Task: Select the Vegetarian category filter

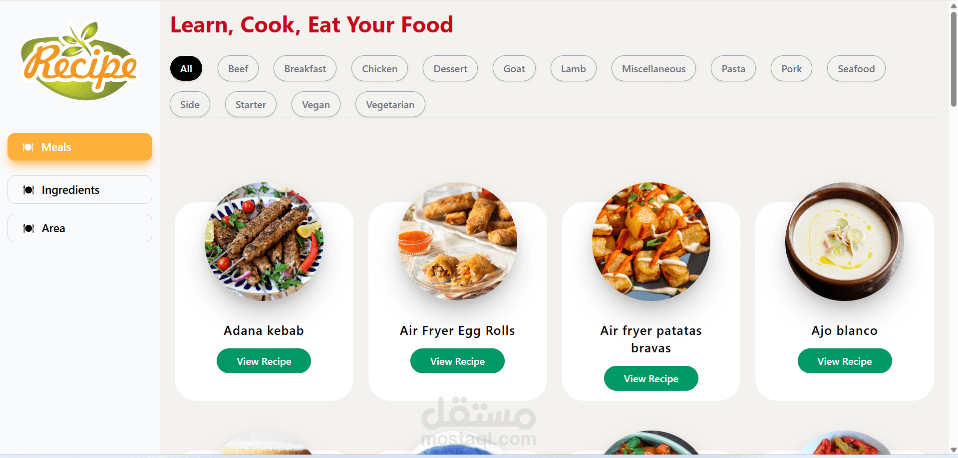Action: click(x=390, y=105)
